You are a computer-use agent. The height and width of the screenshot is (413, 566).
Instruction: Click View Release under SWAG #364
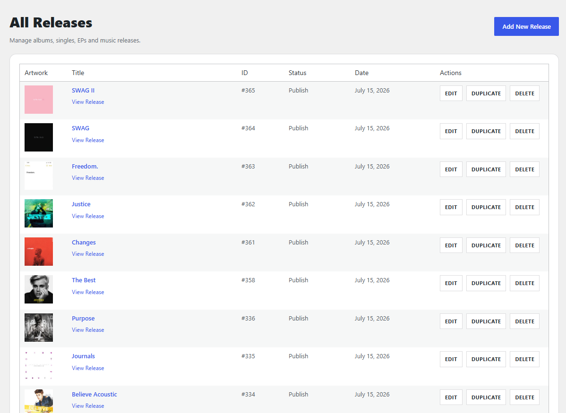pos(88,140)
